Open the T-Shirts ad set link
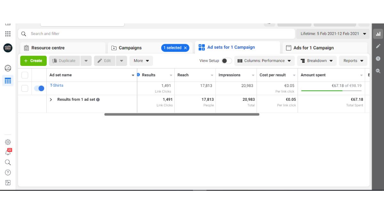Image resolution: width=384 pixels, height=214 pixels. (57, 85)
